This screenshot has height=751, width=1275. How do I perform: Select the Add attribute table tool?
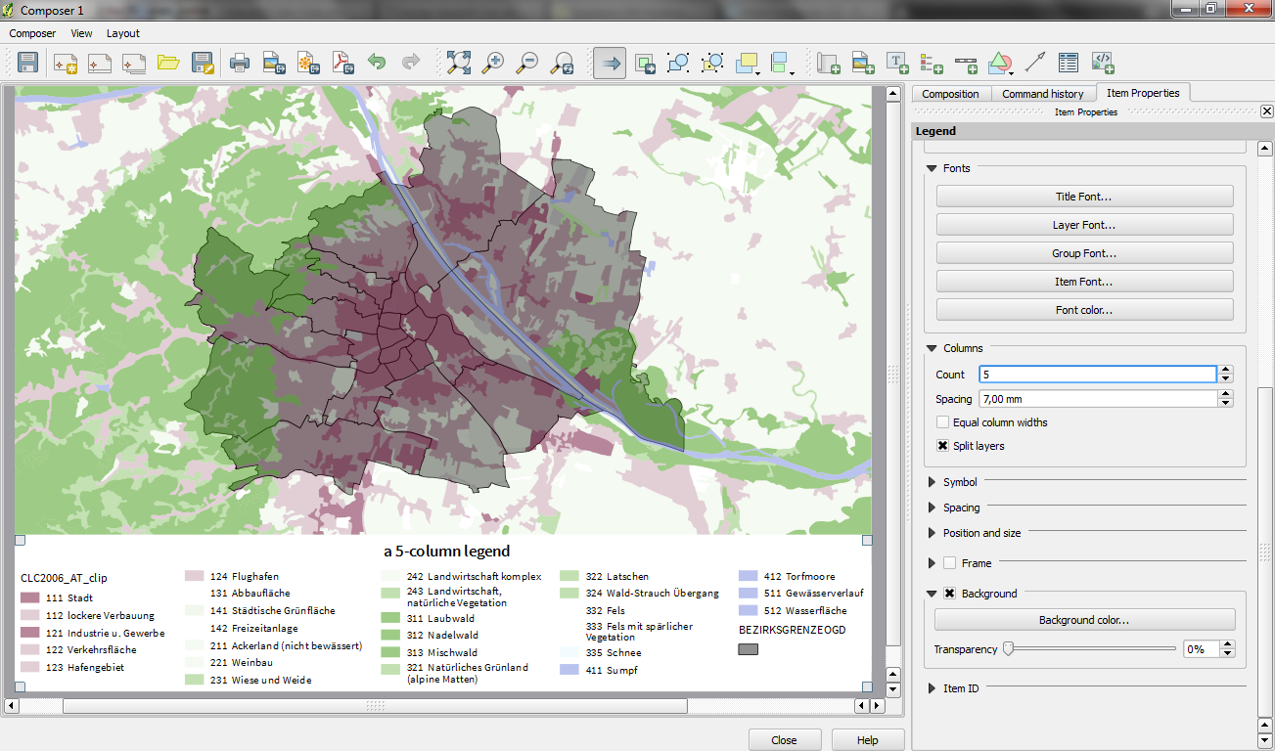click(x=1068, y=62)
